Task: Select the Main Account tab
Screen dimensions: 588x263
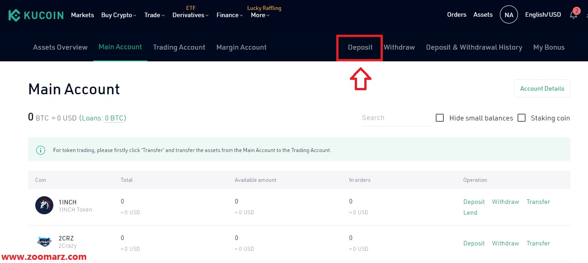Action: (x=120, y=47)
